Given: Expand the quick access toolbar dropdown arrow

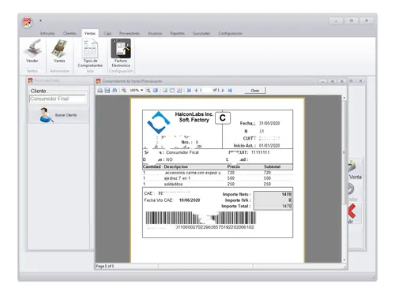Looking at the screenshot, I should tap(40, 21).
